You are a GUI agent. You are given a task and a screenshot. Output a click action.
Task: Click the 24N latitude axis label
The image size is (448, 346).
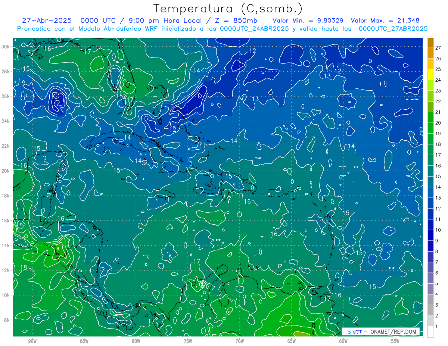click(6, 121)
